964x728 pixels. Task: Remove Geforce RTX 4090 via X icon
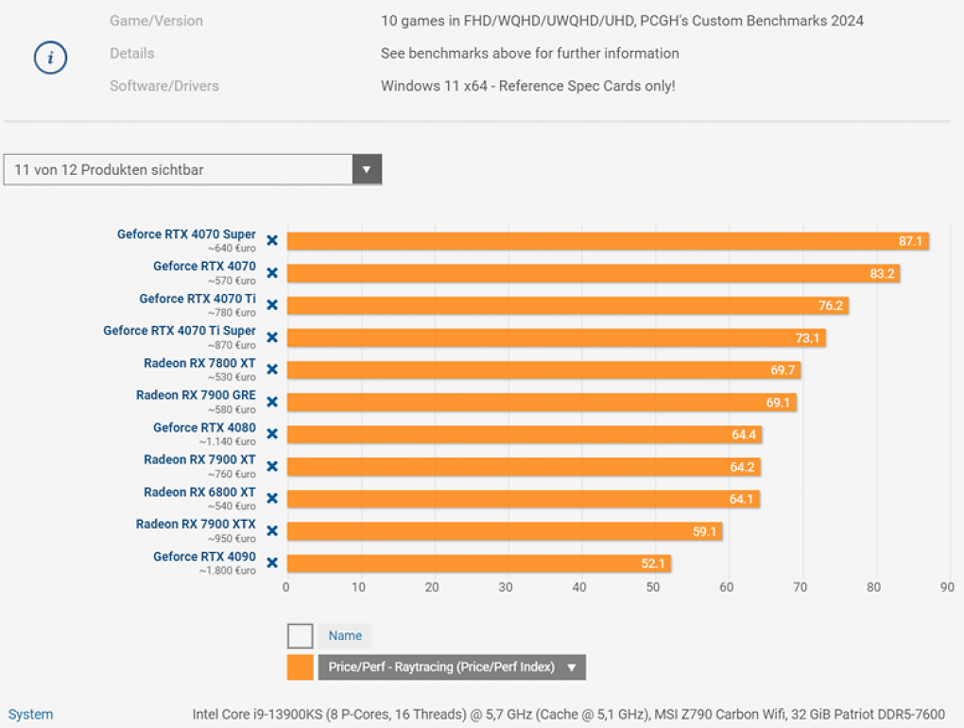272,563
